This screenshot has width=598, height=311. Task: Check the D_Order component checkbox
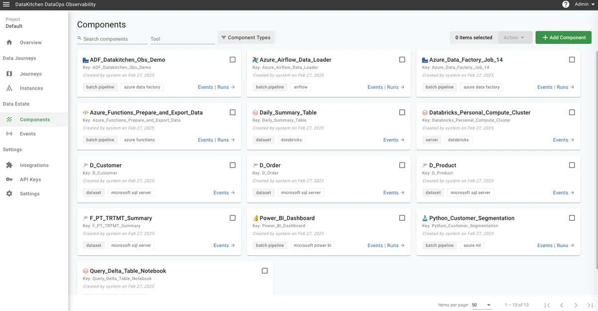click(x=402, y=165)
